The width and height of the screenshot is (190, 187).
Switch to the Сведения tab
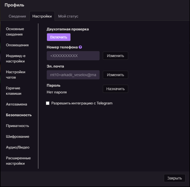pos(17,16)
